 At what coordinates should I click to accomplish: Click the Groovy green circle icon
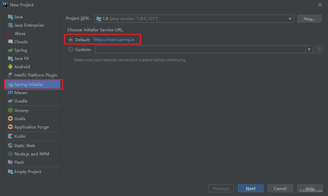tap(10, 110)
